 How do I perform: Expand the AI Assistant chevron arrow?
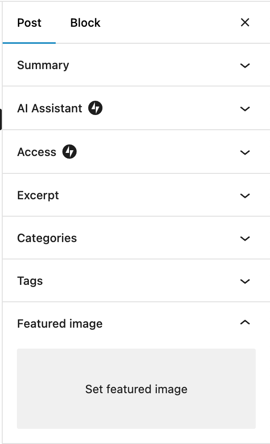click(x=245, y=109)
